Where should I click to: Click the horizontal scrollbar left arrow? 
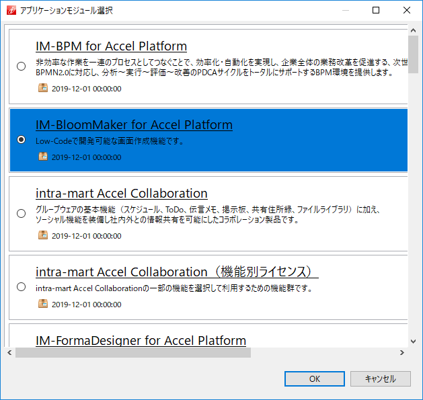(x=9, y=352)
